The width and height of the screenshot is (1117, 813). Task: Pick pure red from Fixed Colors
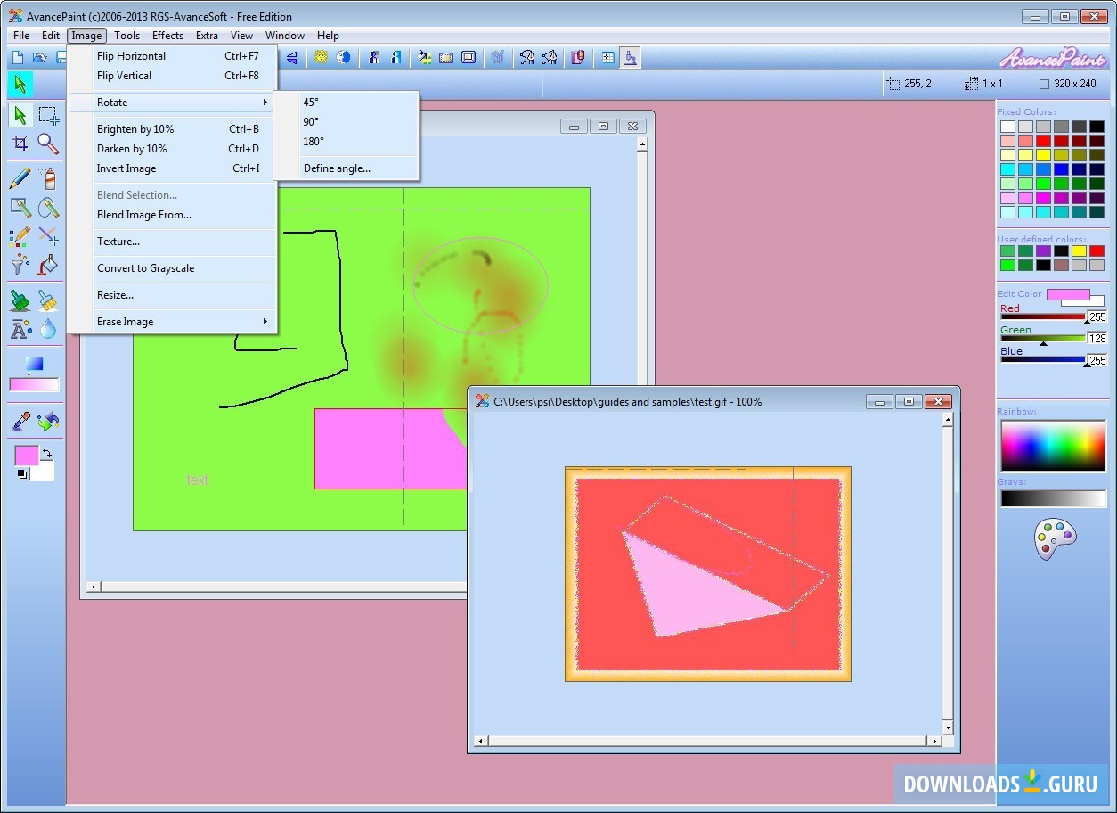pos(1043,141)
